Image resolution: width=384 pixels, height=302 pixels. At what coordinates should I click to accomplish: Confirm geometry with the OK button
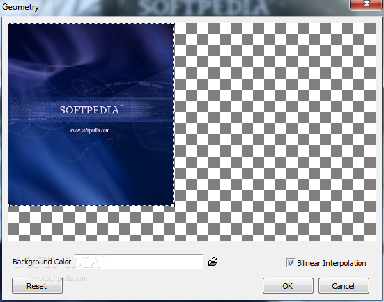pos(288,285)
